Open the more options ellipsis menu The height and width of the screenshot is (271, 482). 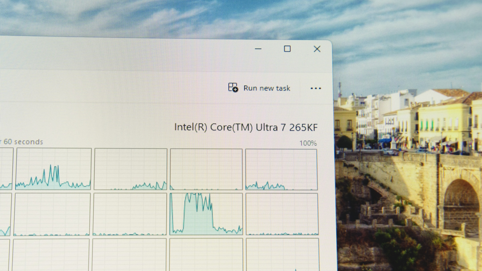(x=316, y=88)
